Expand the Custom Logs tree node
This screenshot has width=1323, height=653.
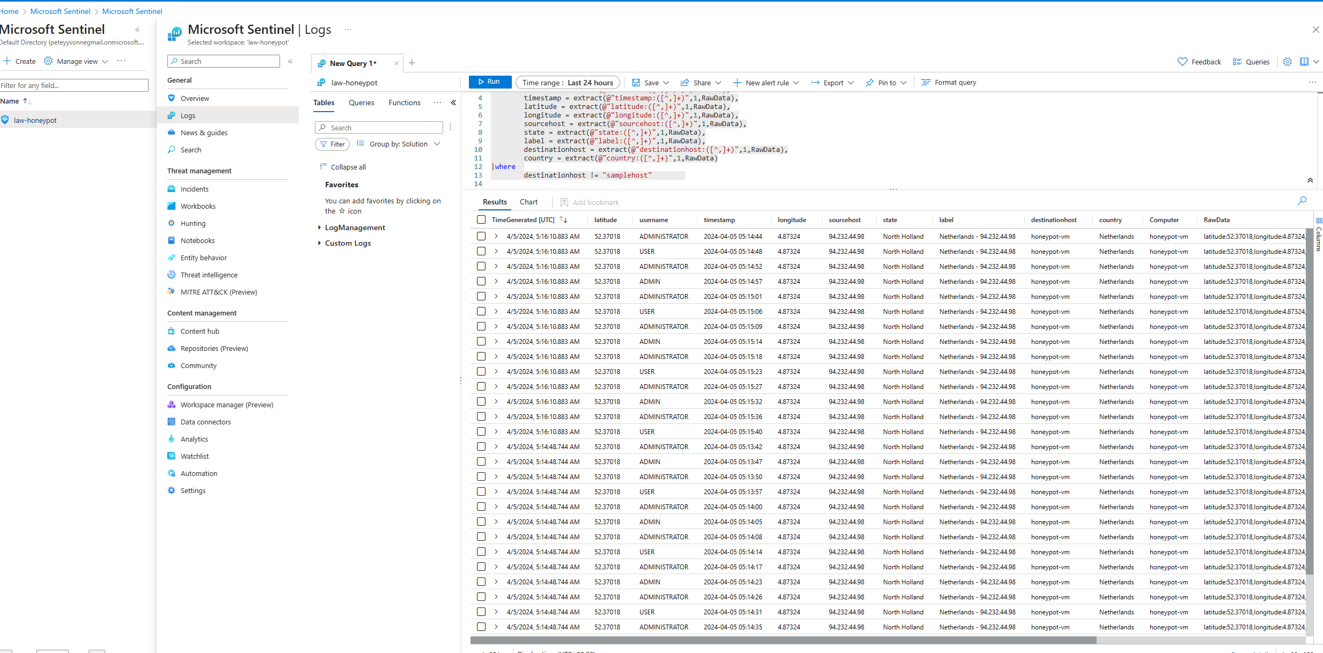319,243
